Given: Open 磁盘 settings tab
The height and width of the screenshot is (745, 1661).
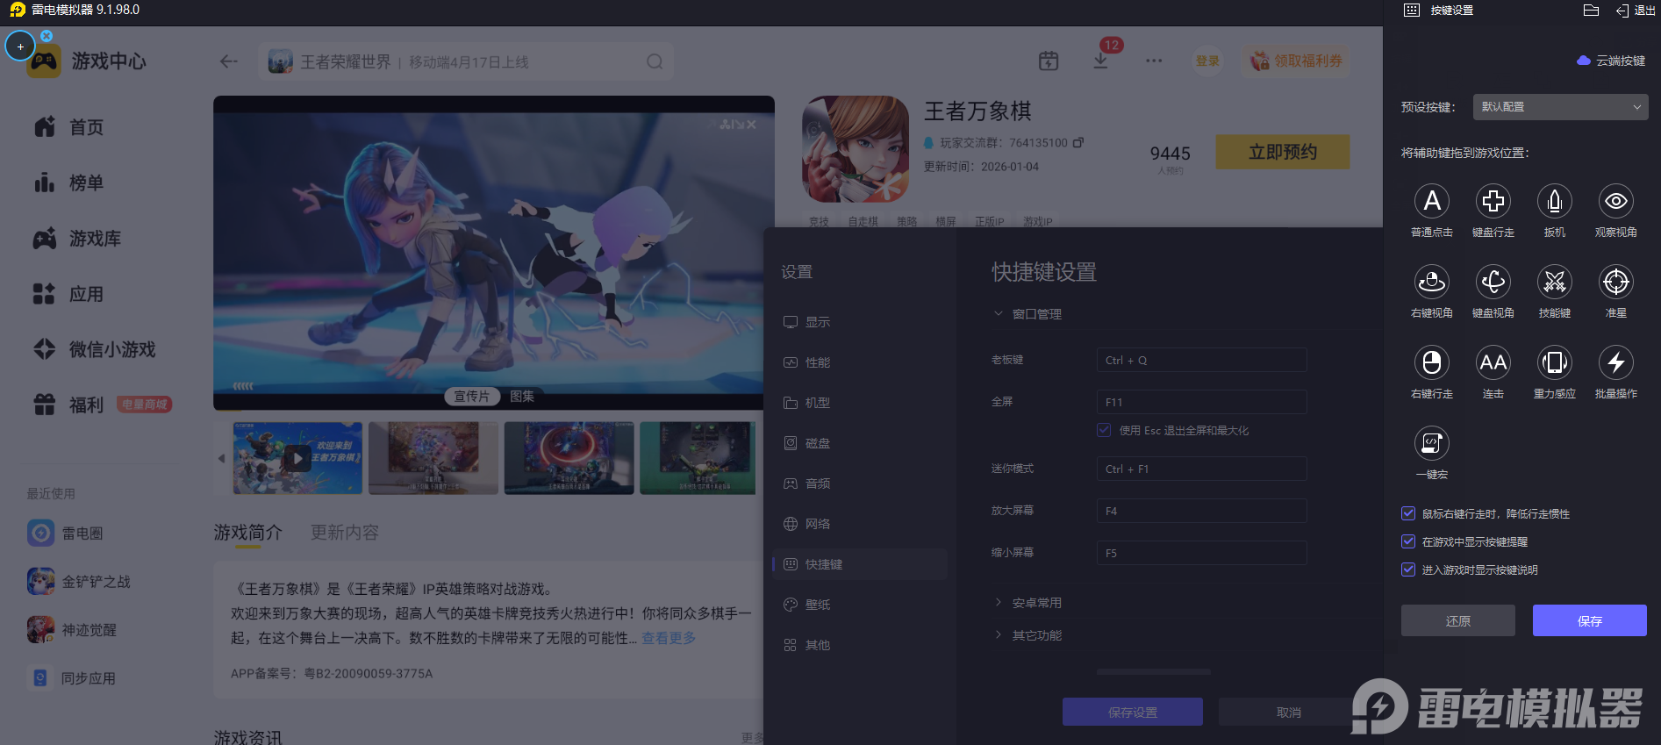Looking at the screenshot, I should click(860, 443).
